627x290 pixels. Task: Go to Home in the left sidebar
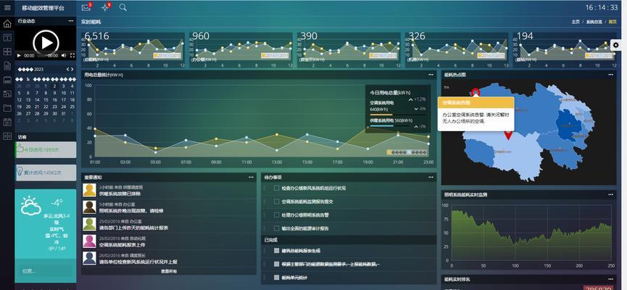7,24
